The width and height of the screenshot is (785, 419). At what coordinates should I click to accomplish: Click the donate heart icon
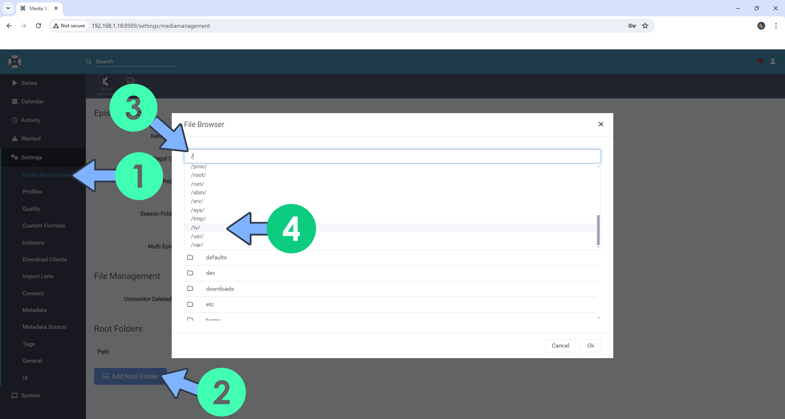coord(760,61)
